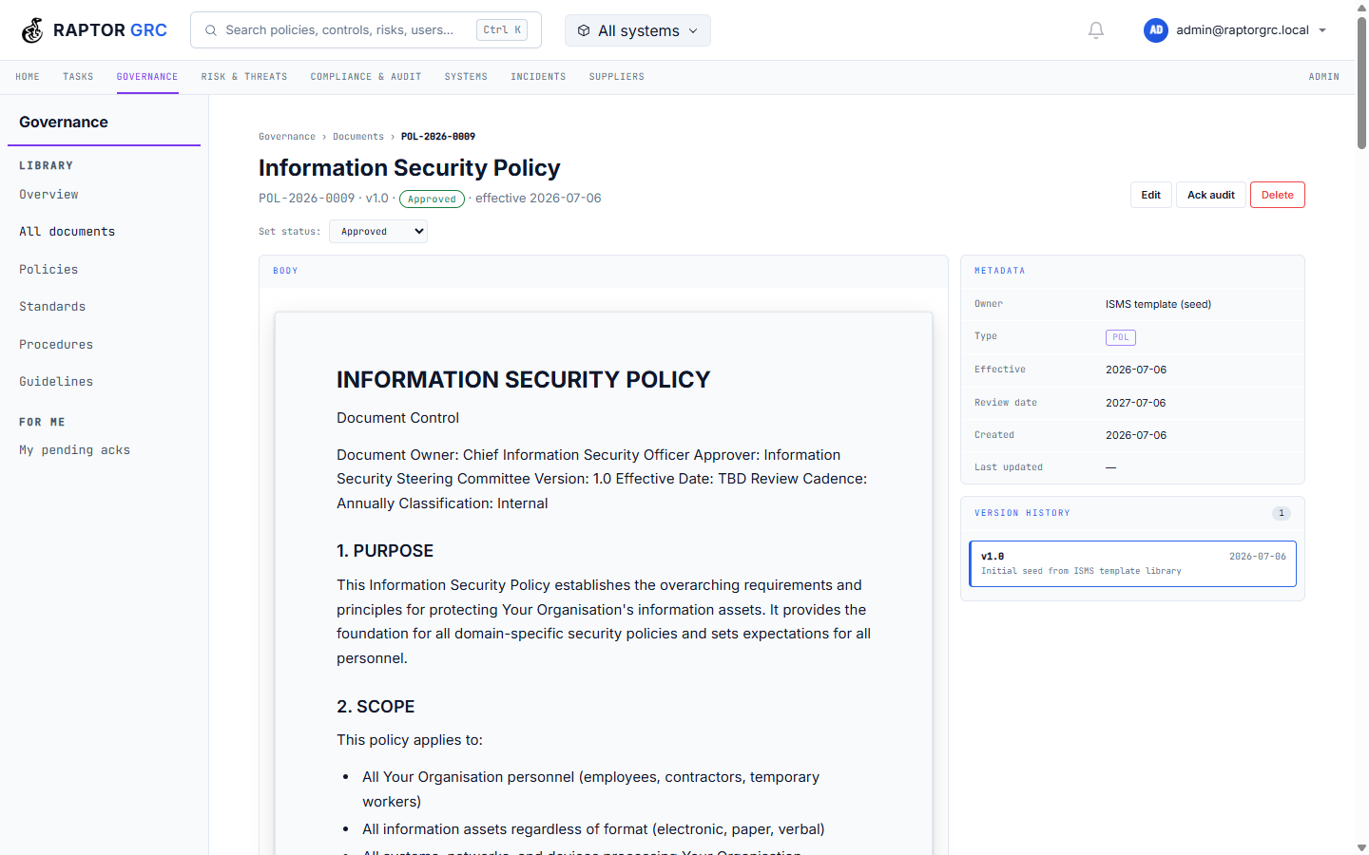Click the Ctrl K shortcut hint

point(502,30)
